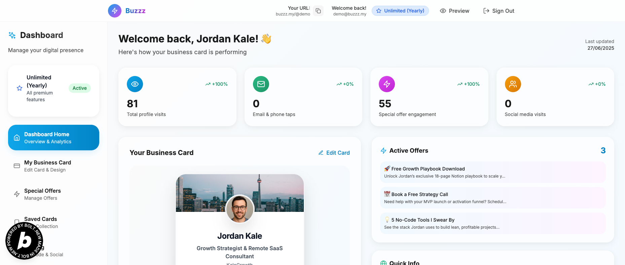
Task: Click the +100% trend on Special offer engagement
Action: [469, 84]
